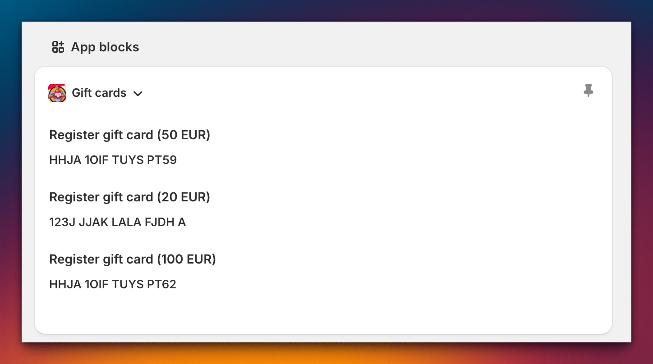Click the "20 EUR" amount text
Image resolution: width=653 pixels, height=364 pixels.
pos(184,197)
